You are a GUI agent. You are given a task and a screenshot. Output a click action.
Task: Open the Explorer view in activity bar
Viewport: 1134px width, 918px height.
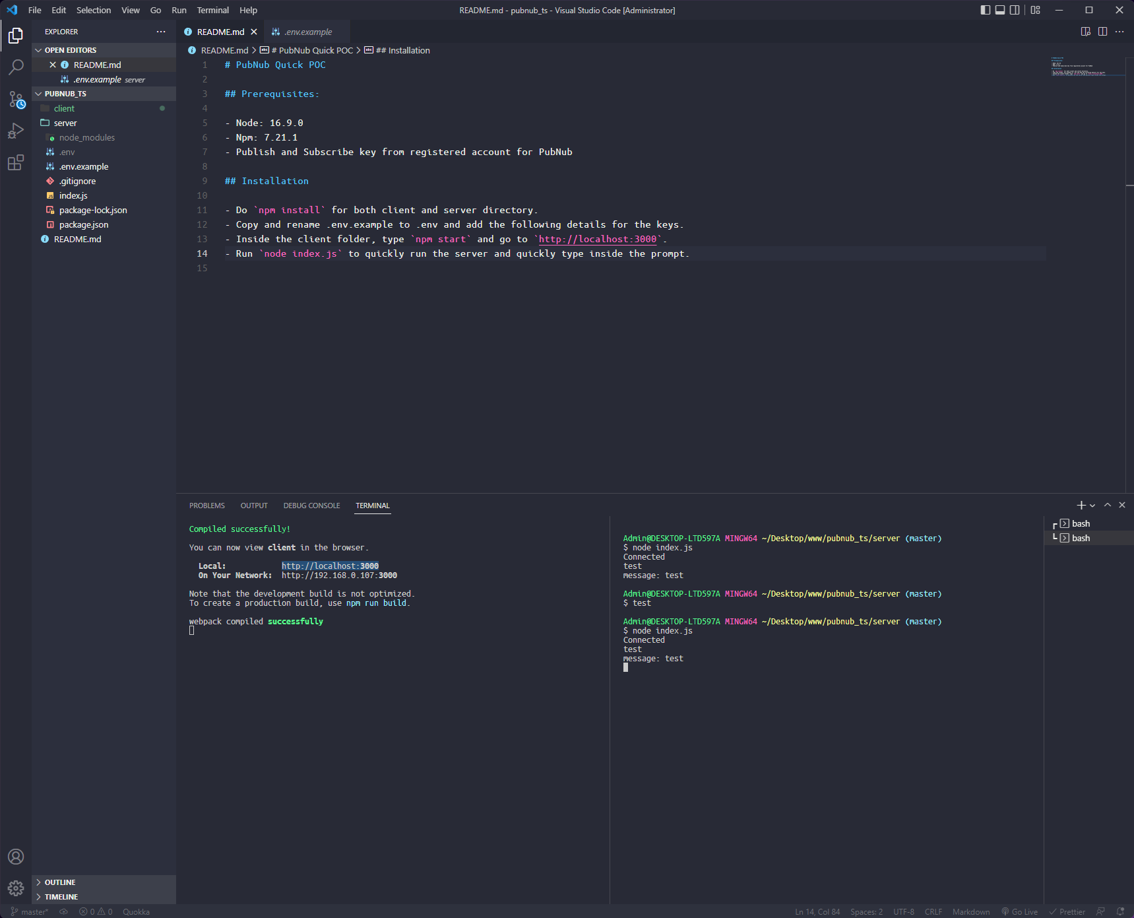(16, 35)
